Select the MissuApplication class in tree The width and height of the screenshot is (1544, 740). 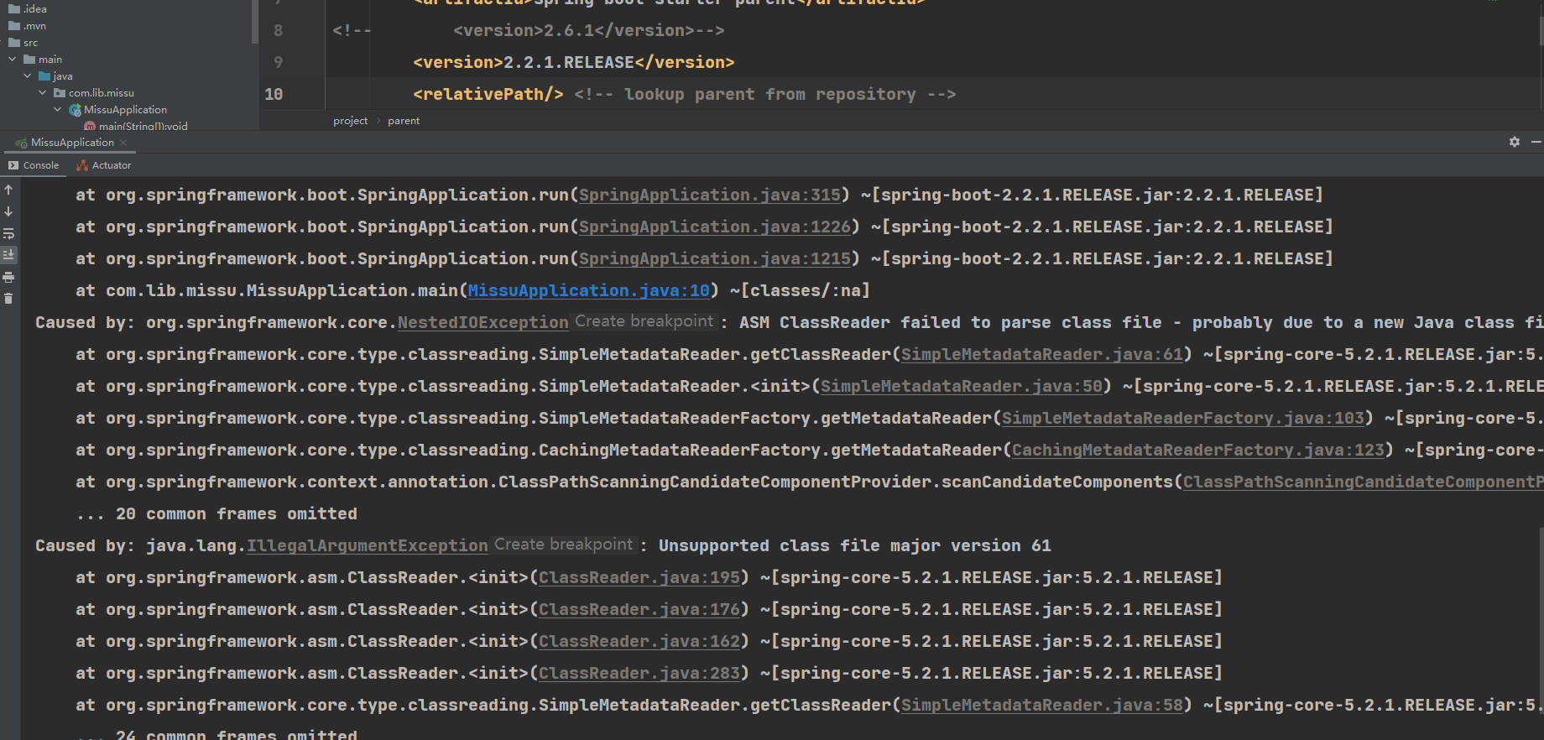click(125, 110)
